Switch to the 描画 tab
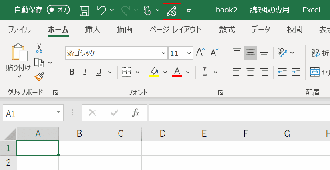This screenshot has height=170, width=330. (x=125, y=30)
